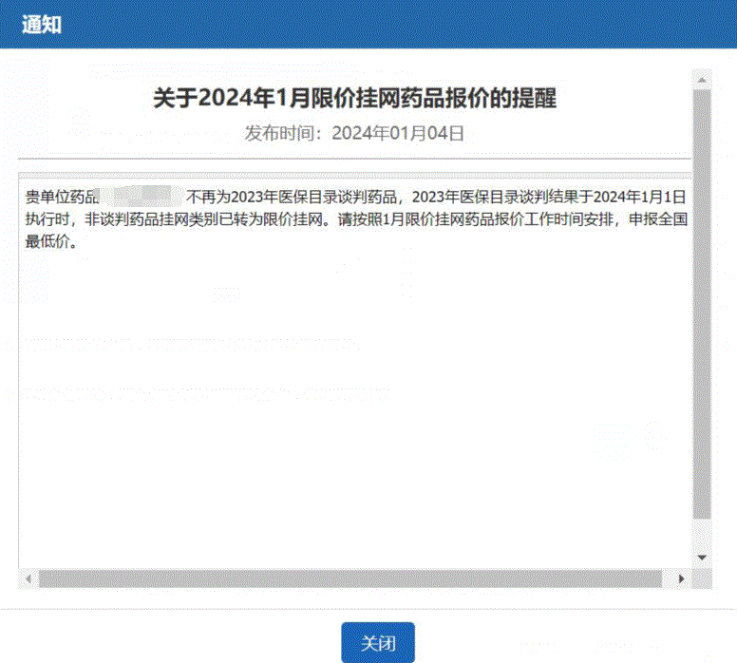Click the 发布时间 date line

click(x=354, y=133)
